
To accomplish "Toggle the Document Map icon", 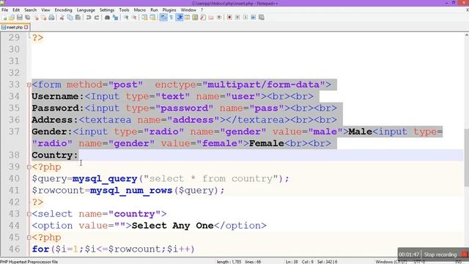I will (195, 18).
